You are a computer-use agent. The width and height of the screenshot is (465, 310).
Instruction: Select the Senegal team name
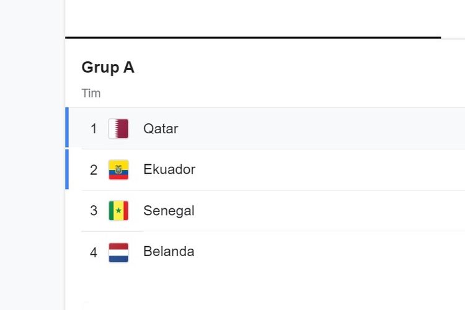tap(169, 211)
